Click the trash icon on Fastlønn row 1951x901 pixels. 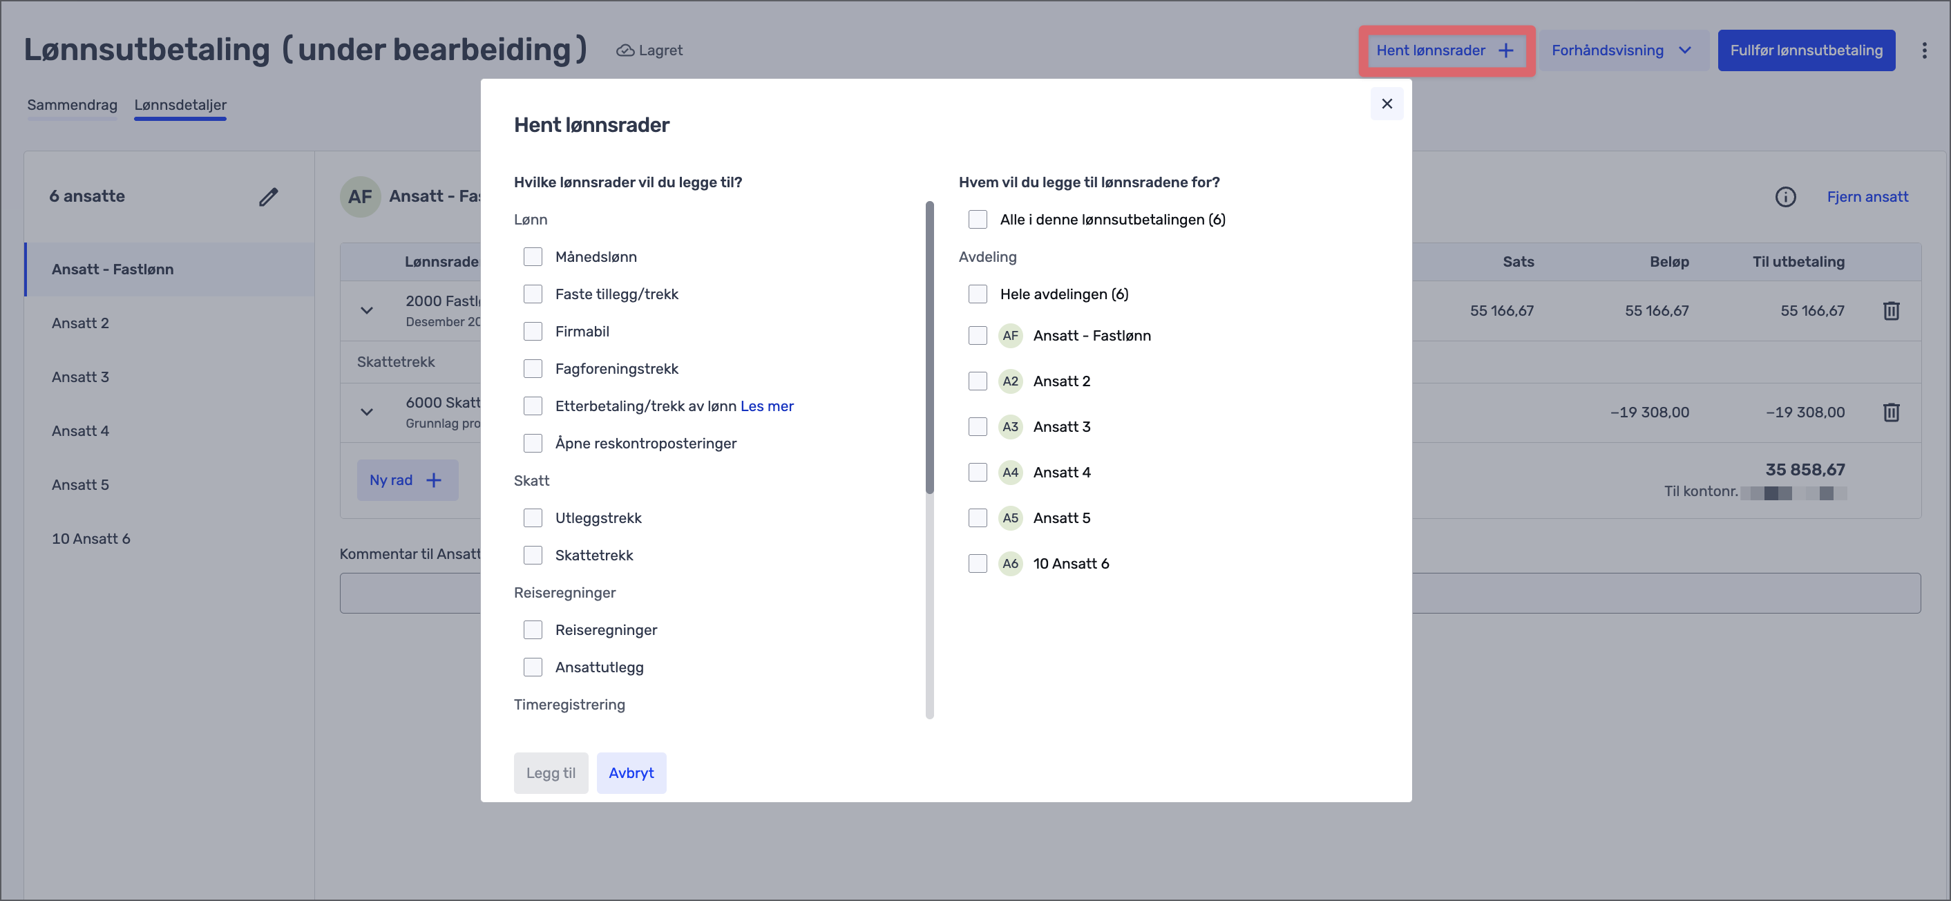point(1890,311)
